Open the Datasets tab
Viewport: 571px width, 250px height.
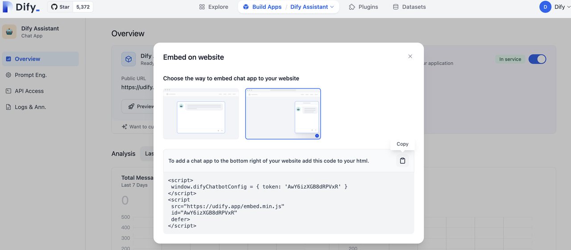(x=410, y=7)
